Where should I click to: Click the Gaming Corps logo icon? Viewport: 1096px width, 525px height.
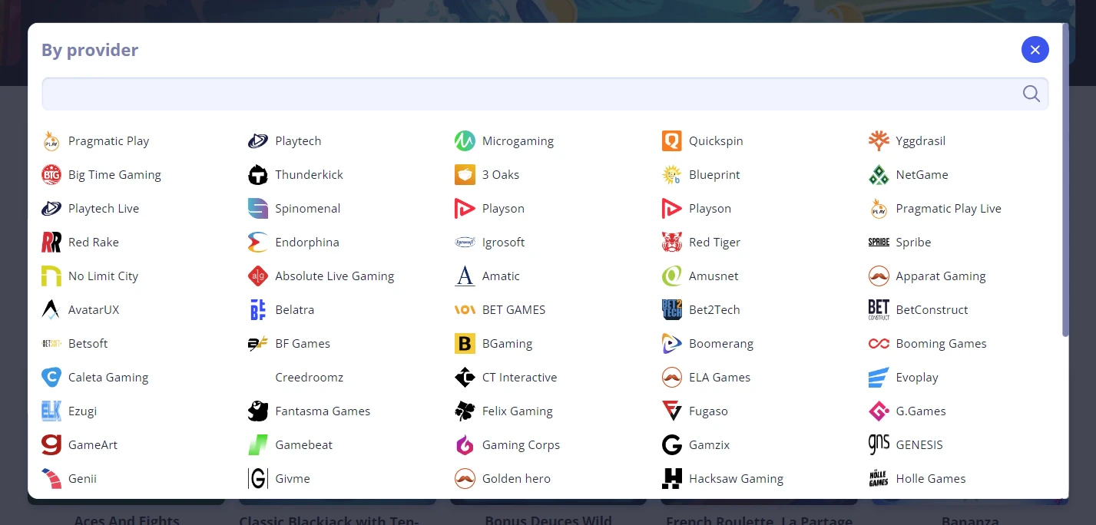pyautogui.click(x=465, y=445)
